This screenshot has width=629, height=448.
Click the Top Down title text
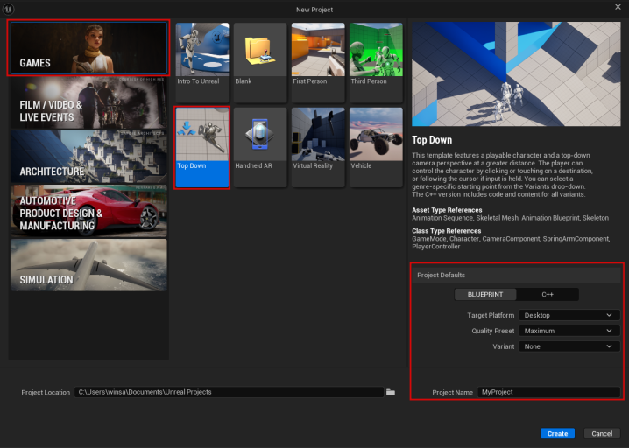click(x=432, y=140)
